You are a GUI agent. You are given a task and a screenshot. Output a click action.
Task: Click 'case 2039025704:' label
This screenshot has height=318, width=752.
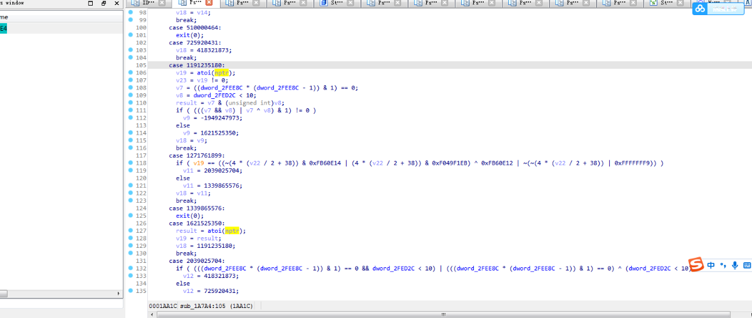pos(197,260)
